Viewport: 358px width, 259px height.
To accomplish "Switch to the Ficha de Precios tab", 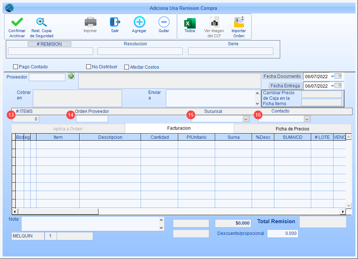I will (x=292, y=129).
